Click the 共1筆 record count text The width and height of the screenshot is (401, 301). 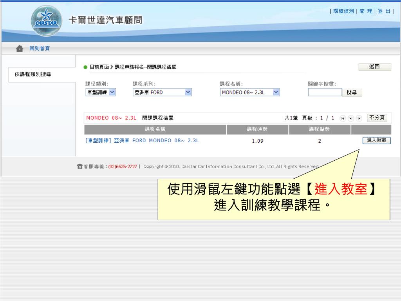(x=291, y=118)
